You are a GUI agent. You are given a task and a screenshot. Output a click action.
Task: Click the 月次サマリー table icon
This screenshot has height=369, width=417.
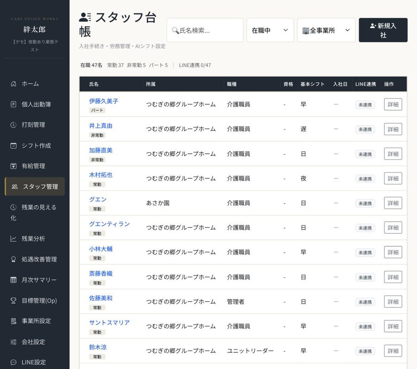[x=13, y=280]
